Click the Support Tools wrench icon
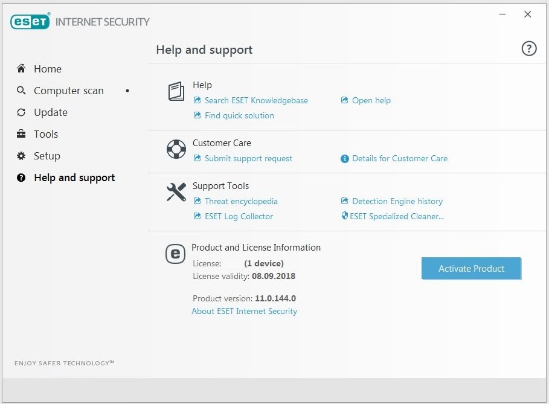 click(x=176, y=192)
